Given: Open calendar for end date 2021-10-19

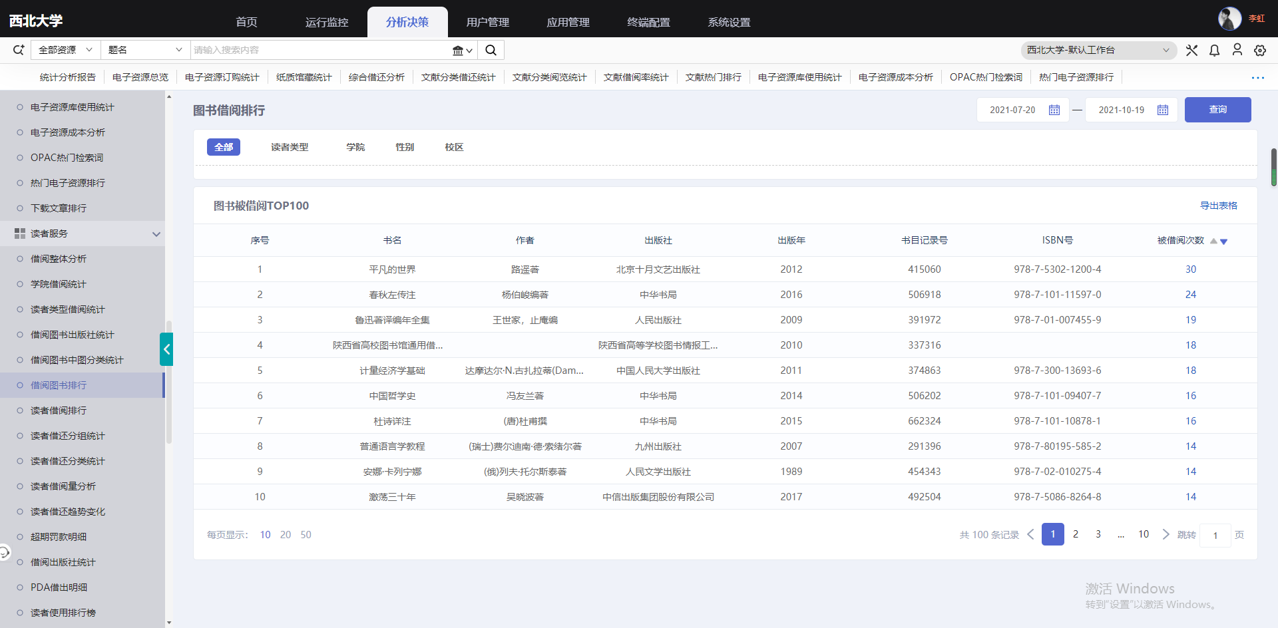Looking at the screenshot, I should coord(1162,110).
